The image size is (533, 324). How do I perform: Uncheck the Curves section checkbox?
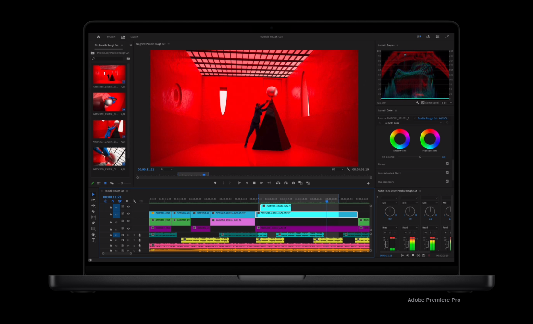click(x=447, y=164)
